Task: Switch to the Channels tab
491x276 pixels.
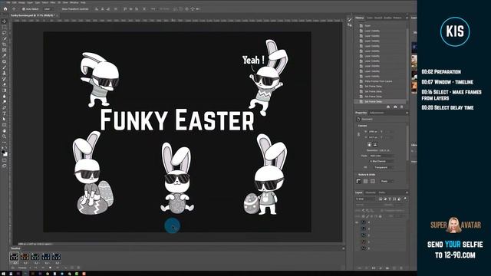Action: coord(371,192)
